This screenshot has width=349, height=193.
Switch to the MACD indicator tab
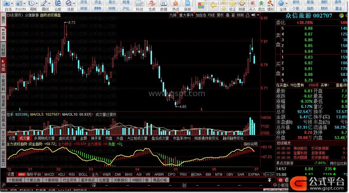coord(49,174)
